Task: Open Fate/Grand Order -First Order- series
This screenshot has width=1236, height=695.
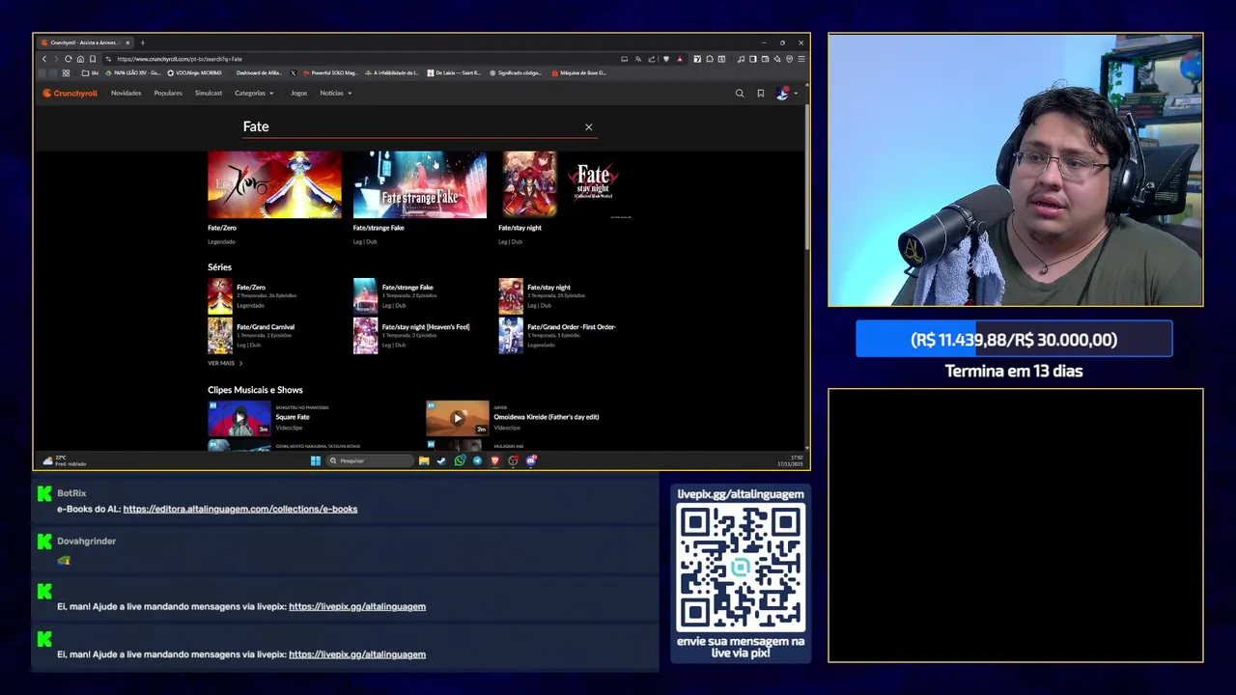Action: [558, 335]
